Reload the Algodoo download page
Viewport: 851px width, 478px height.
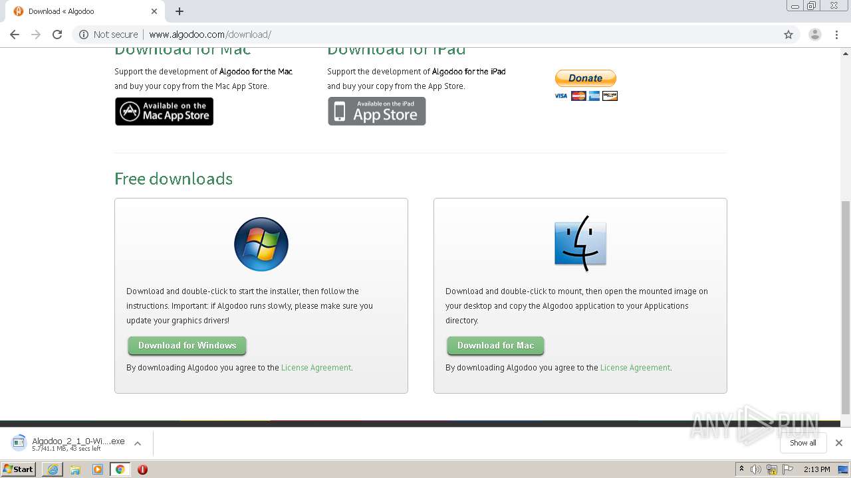(57, 35)
